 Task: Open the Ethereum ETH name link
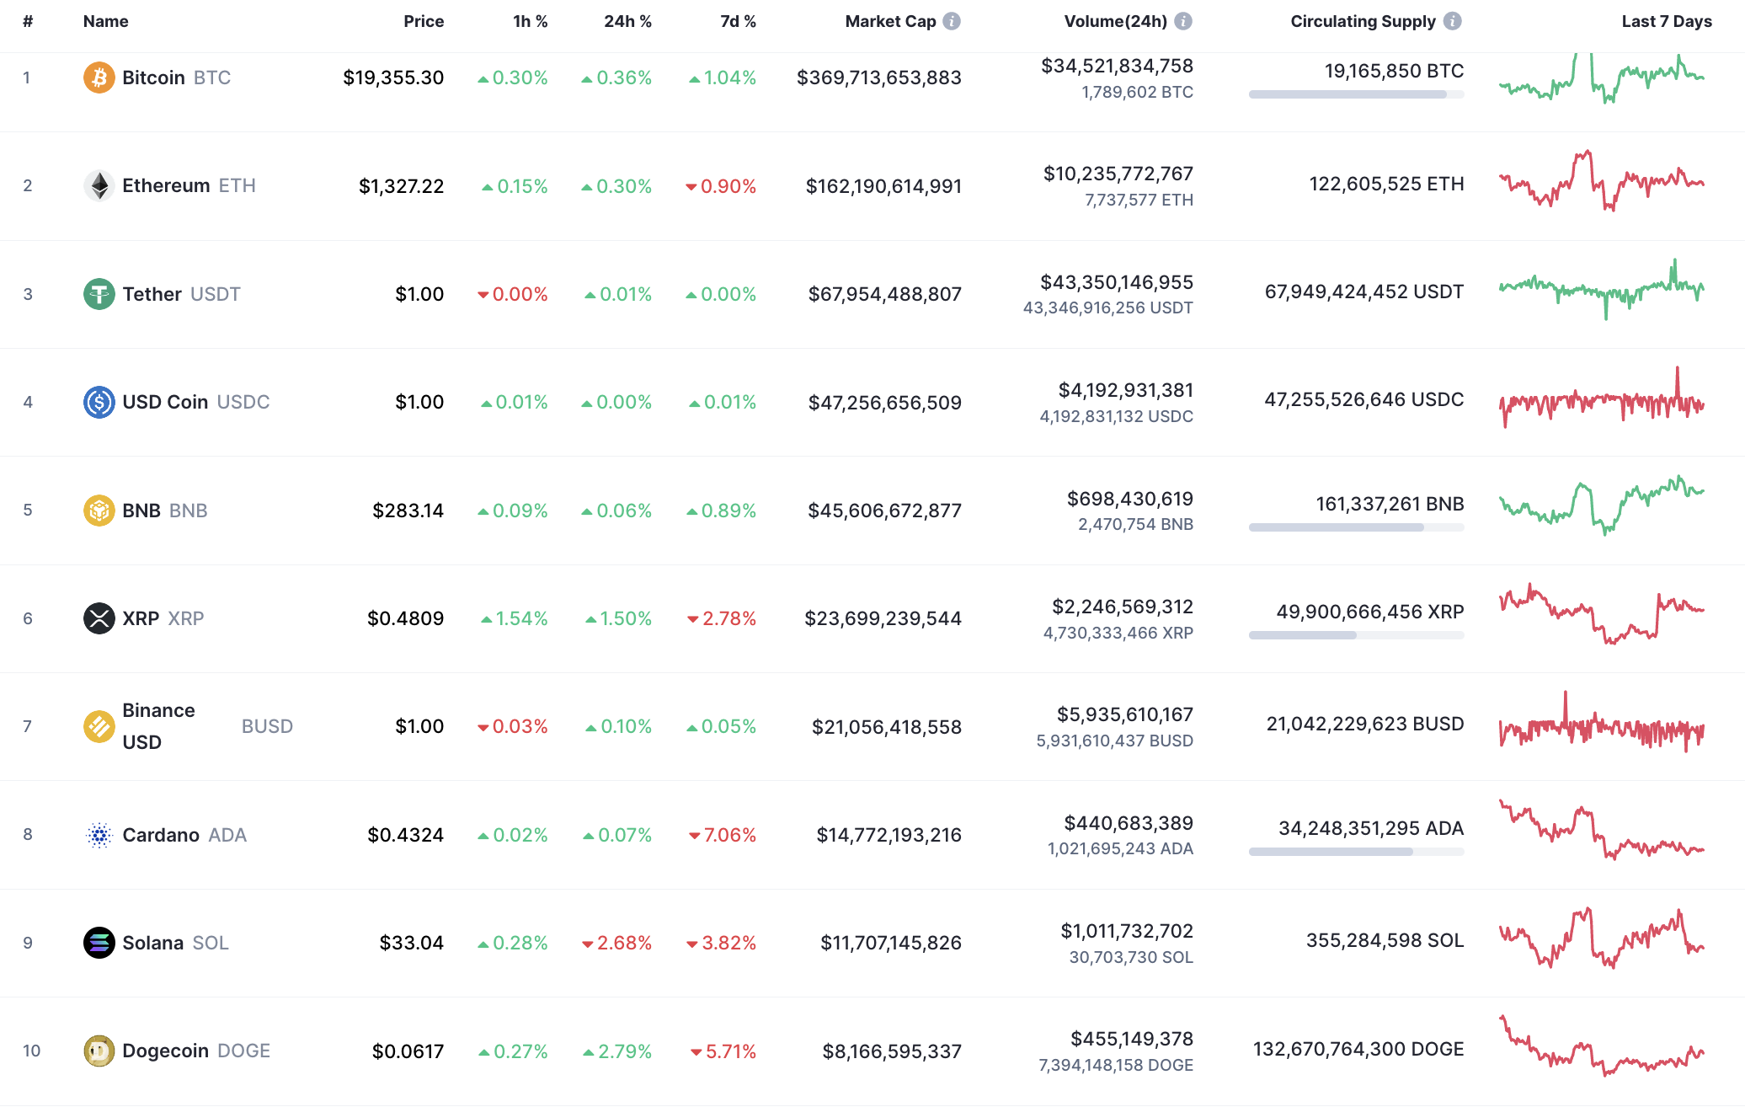click(x=170, y=185)
